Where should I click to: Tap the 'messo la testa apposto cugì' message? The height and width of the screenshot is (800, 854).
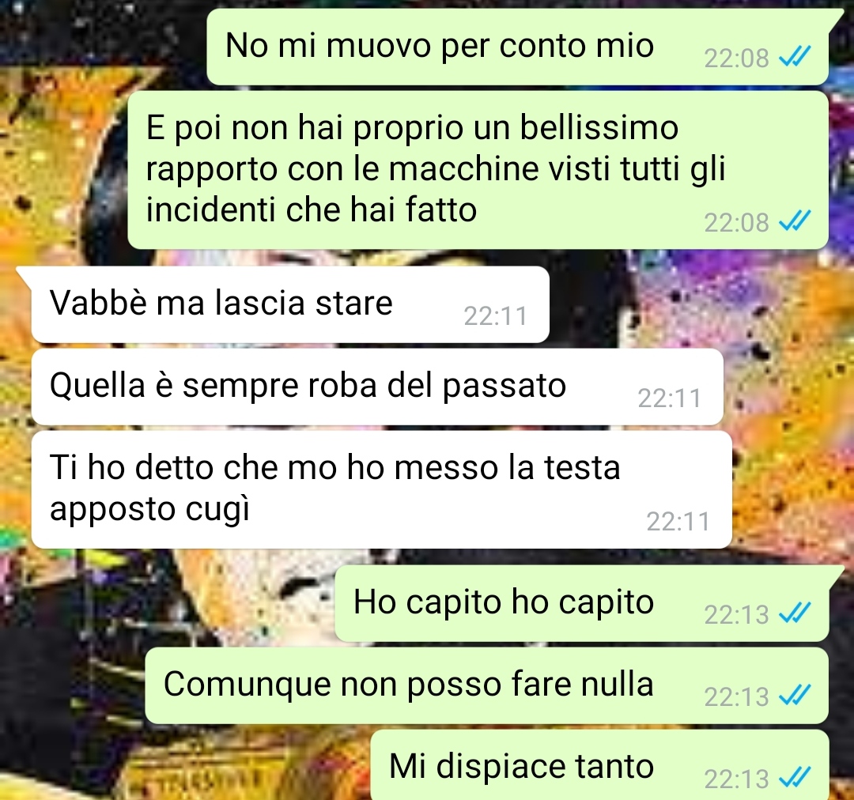pyautogui.click(x=381, y=489)
